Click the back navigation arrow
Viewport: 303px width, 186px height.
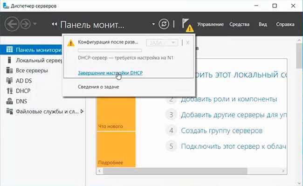click(12, 24)
